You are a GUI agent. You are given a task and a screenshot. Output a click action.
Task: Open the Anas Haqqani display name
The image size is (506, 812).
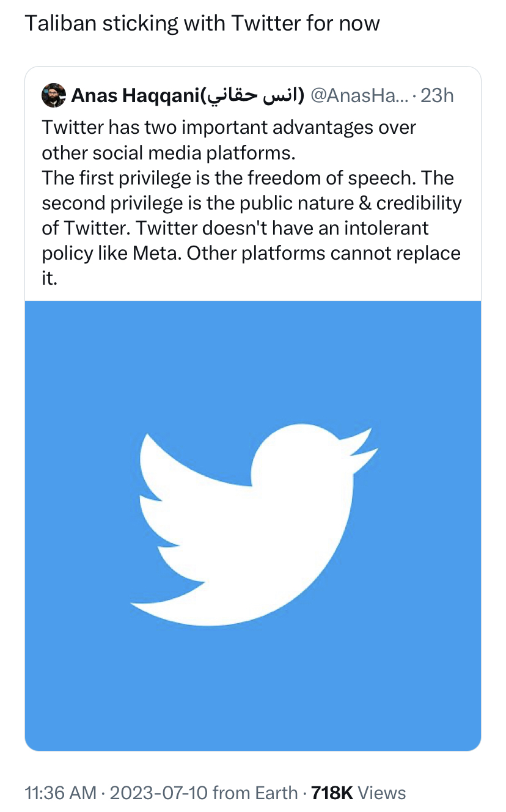[136, 95]
